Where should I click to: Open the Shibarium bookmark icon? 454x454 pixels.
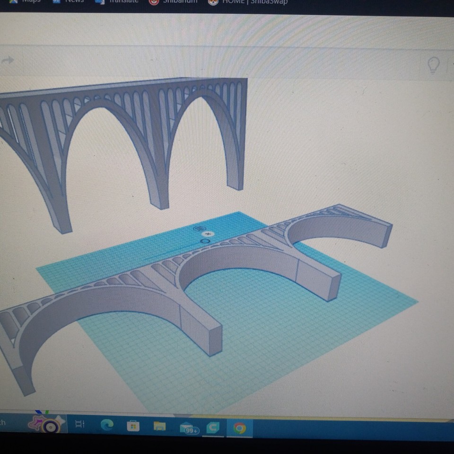click(154, 2)
